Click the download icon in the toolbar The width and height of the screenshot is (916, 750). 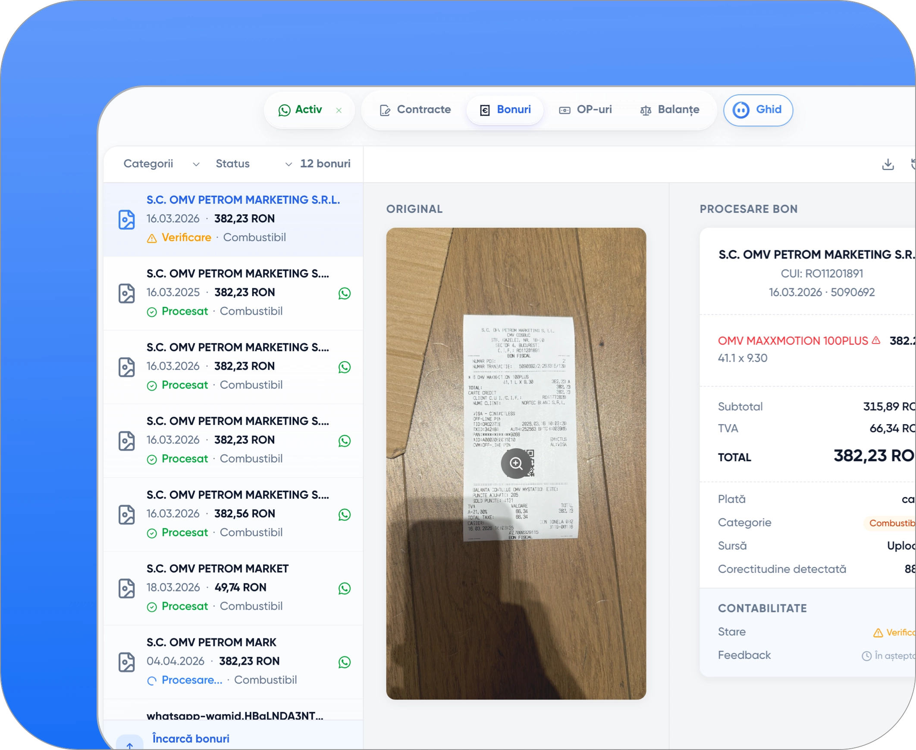pos(888,164)
